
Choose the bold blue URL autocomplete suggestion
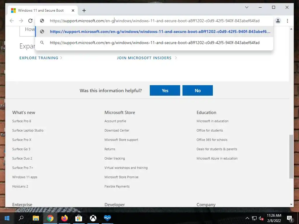point(154,32)
